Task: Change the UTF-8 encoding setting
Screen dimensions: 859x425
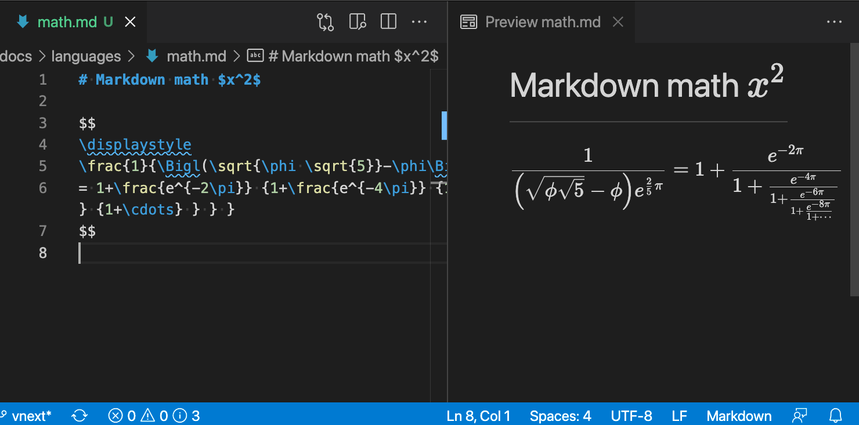Action: 632,415
